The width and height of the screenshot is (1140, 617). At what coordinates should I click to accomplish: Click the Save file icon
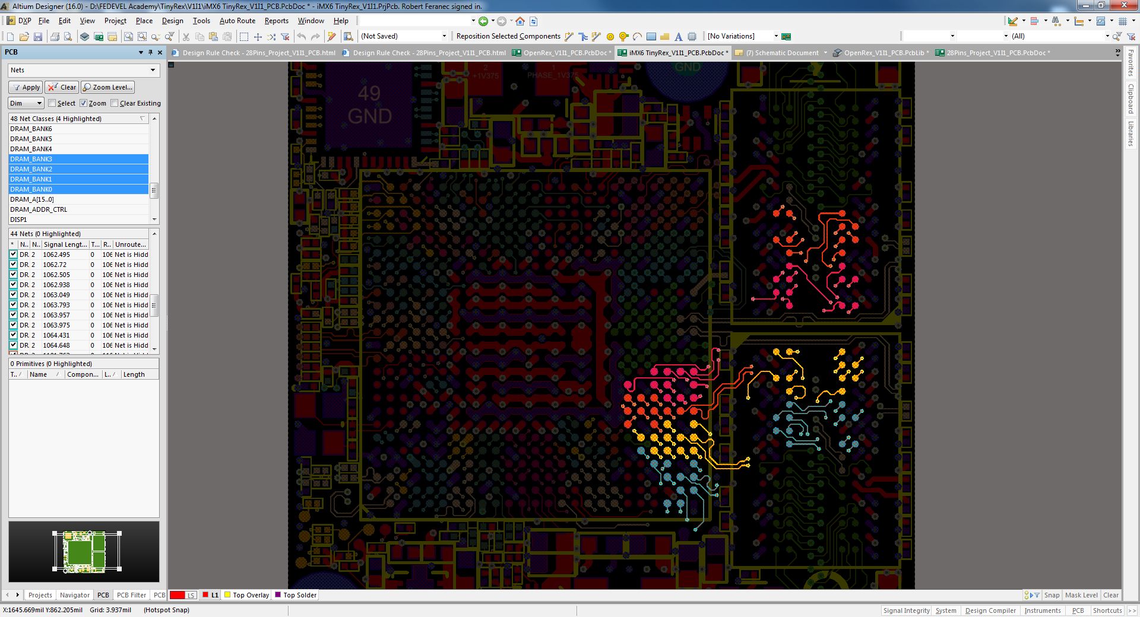pyautogui.click(x=39, y=37)
